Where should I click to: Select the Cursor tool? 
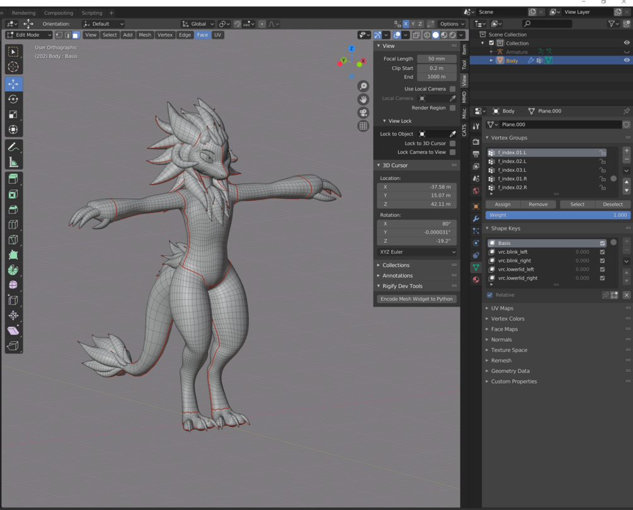pos(13,67)
